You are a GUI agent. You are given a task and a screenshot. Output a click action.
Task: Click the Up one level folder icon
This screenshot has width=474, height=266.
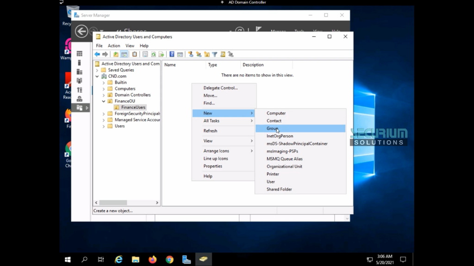click(116, 54)
